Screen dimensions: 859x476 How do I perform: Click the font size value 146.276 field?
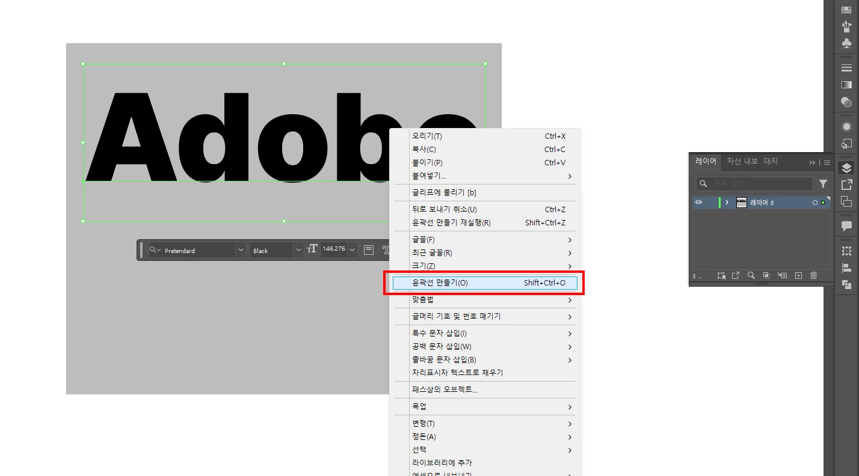pos(334,249)
